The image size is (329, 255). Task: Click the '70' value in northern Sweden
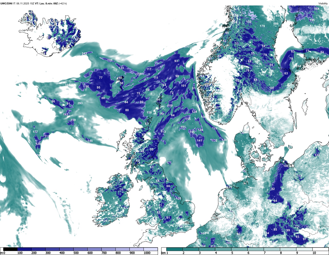[x=265, y=55]
